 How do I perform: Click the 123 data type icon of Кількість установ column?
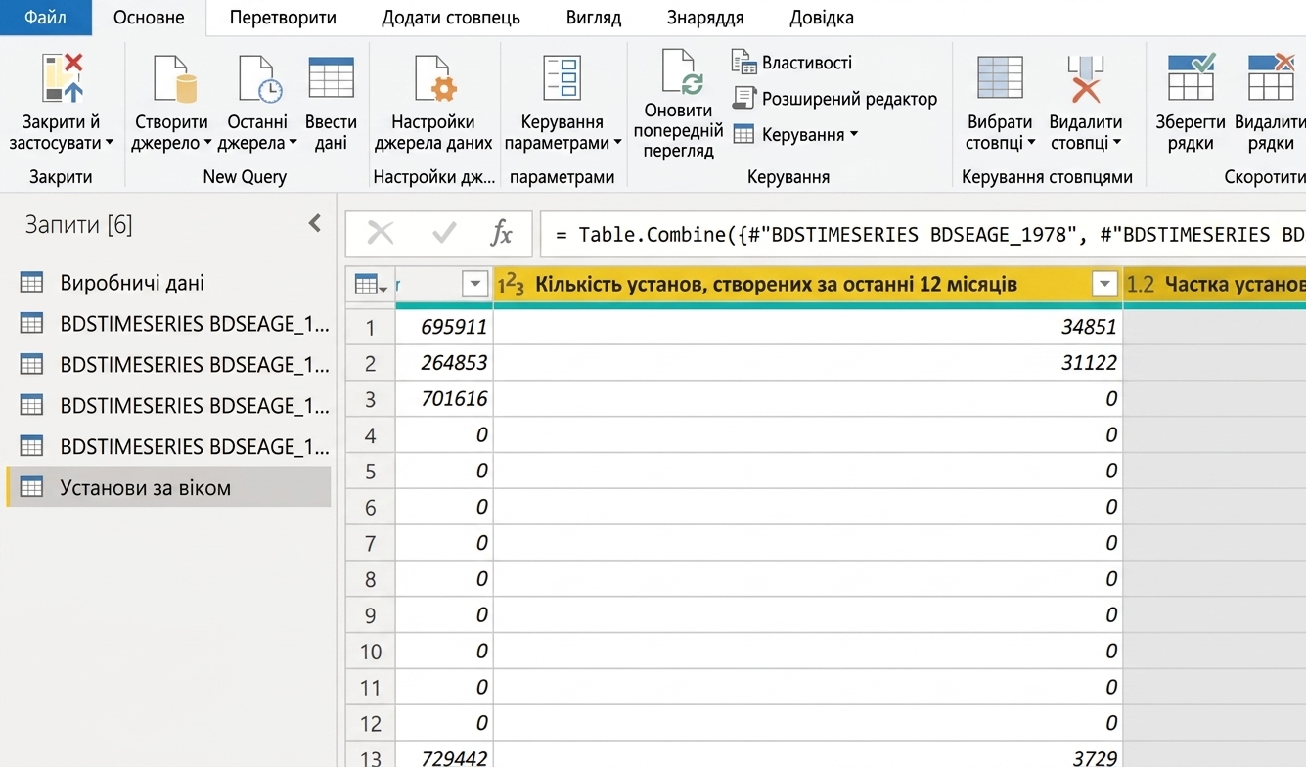tap(512, 285)
